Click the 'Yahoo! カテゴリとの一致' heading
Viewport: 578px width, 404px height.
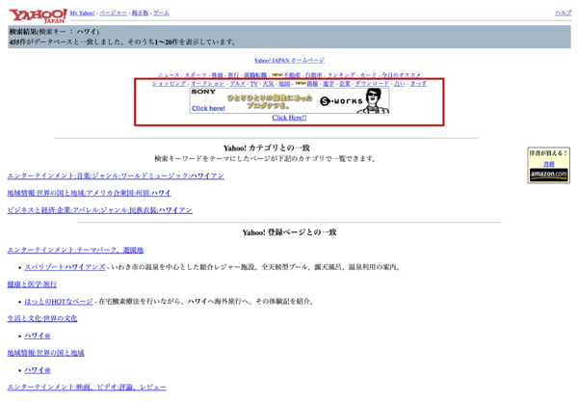tap(267, 148)
